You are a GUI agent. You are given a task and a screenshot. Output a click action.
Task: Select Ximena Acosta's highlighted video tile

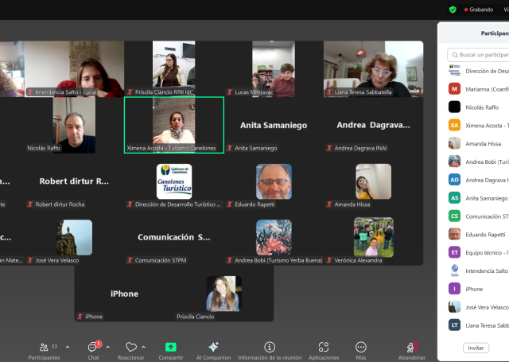pos(173,124)
